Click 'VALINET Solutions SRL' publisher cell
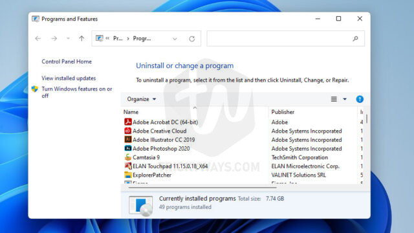This screenshot has width=414, height=233. coord(299,175)
